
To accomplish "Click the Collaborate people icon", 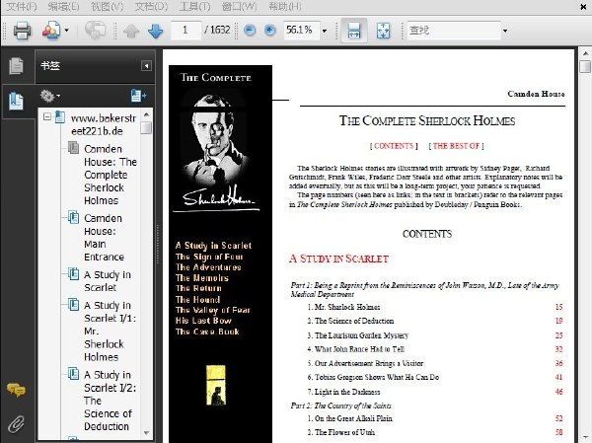I will (x=51, y=31).
